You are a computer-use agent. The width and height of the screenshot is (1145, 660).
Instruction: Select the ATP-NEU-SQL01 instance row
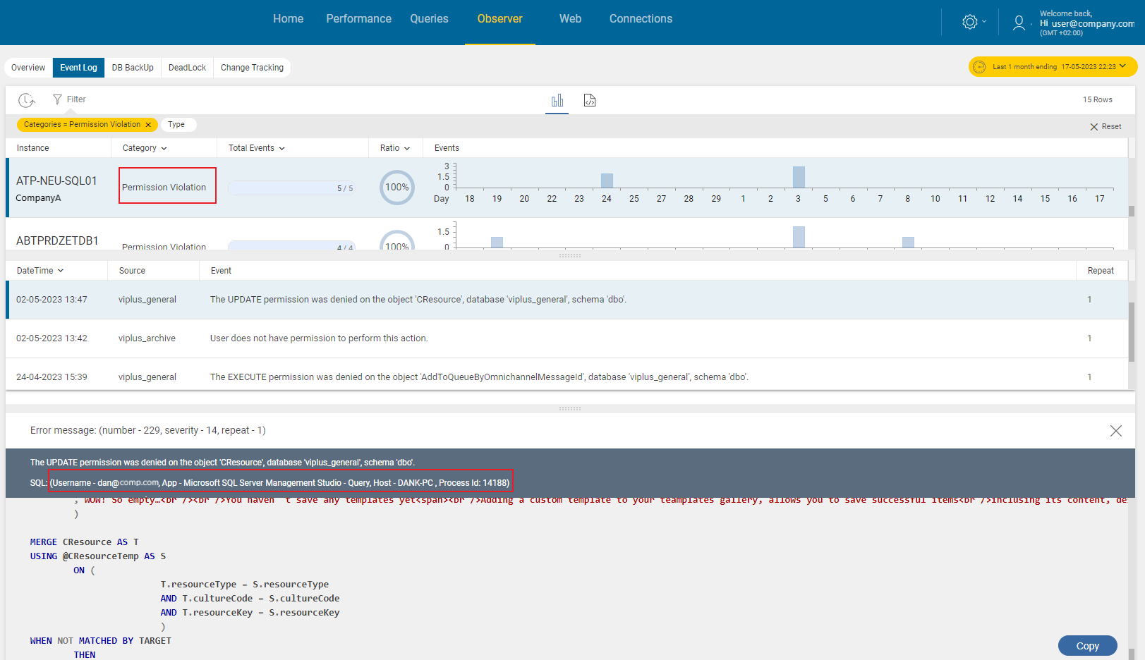[567, 188]
